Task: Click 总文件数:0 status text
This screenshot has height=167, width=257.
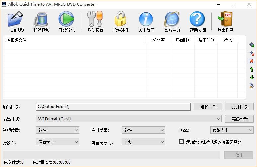Action: (x=14, y=162)
